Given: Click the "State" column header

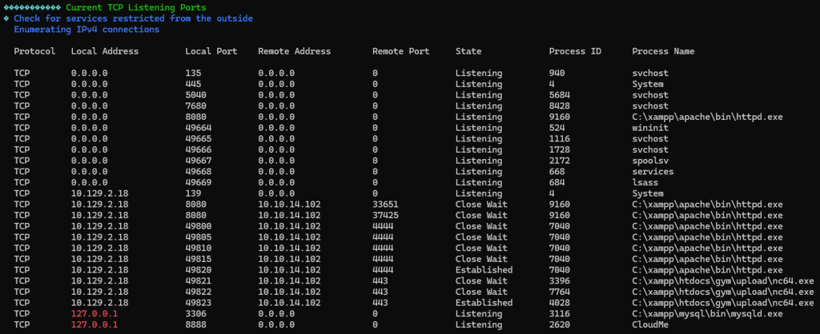Looking at the screenshot, I should pos(468,51).
